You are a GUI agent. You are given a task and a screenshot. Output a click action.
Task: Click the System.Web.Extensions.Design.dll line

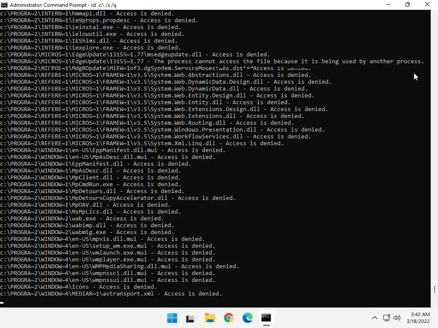[164, 109]
